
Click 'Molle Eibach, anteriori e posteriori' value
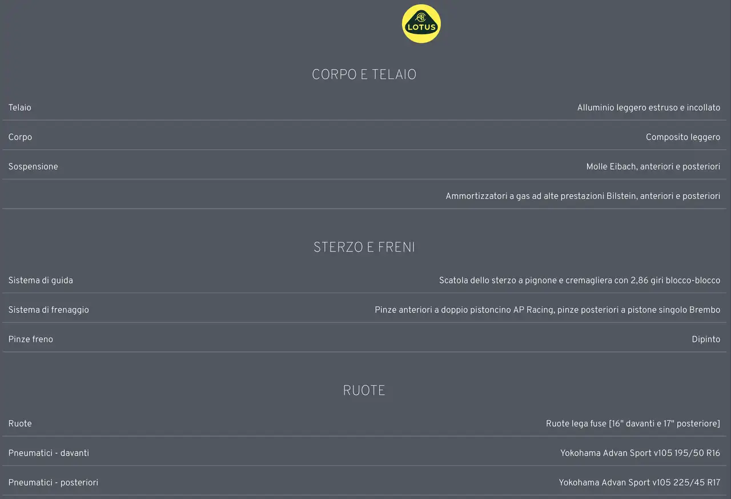pos(653,166)
